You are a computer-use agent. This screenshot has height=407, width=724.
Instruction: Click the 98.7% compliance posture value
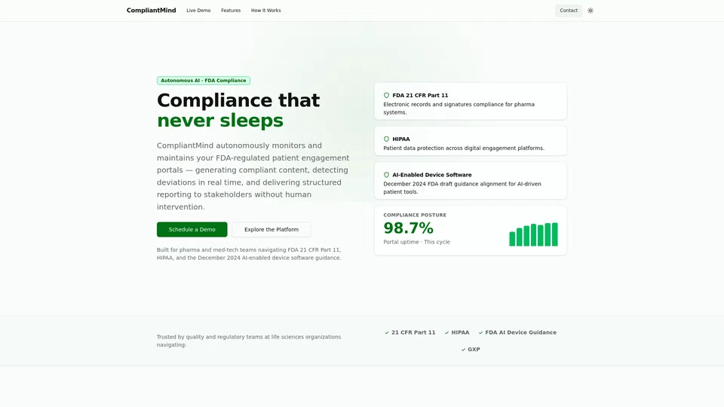(x=408, y=228)
